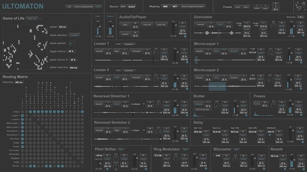Viewport: 307px width, 172px height.
Task: Click the Delay feedback 10.0 % field
Action: tap(271, 132)
